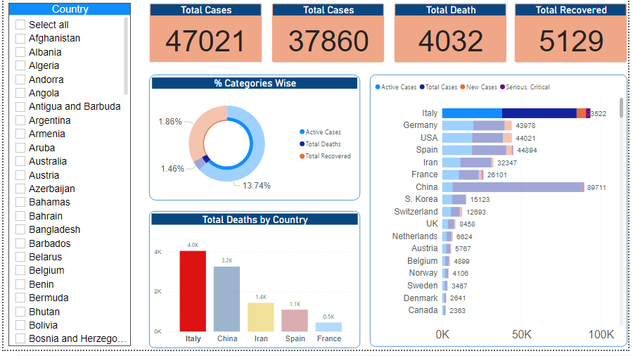The image size is (633, 356).
Task: Click Active Cases legend in donut chart
Action: tap(320, 132)
